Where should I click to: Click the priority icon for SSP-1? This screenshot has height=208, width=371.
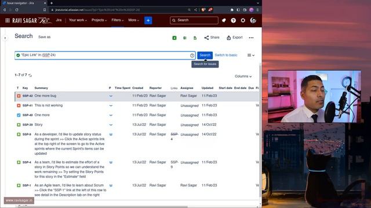(111, 185)
